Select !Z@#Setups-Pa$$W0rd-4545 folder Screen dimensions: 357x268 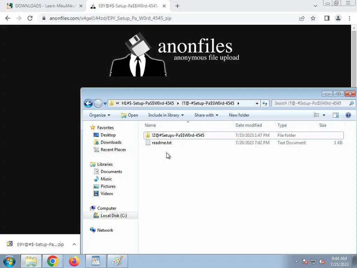[244, 135]
